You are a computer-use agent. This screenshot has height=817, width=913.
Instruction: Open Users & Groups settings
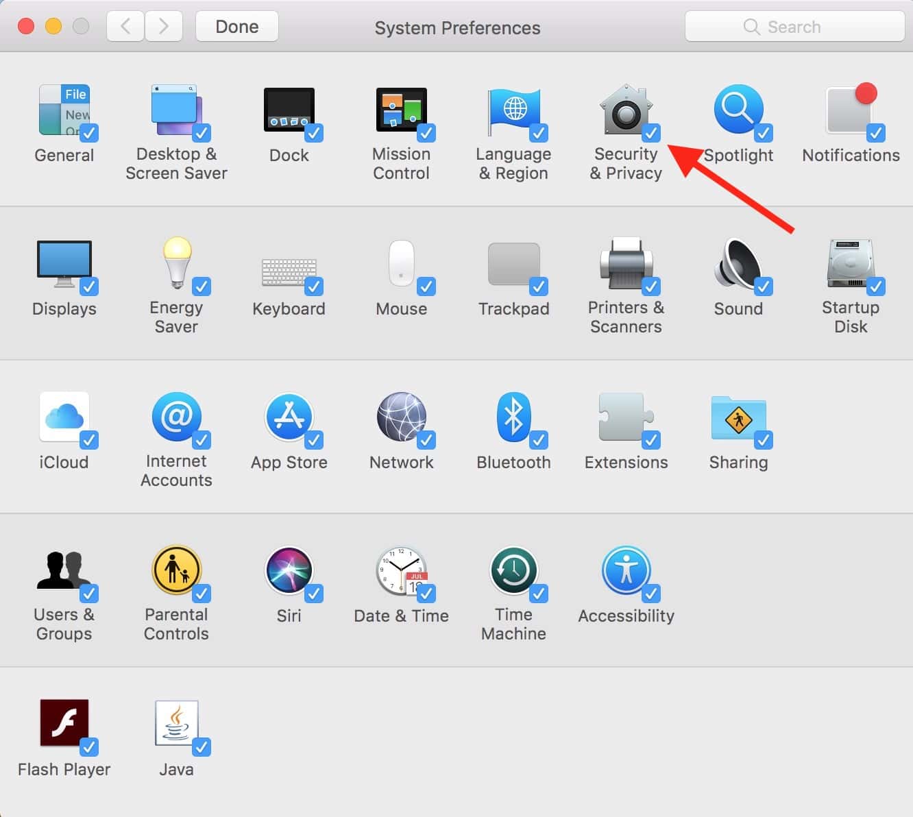pos(64,571)
